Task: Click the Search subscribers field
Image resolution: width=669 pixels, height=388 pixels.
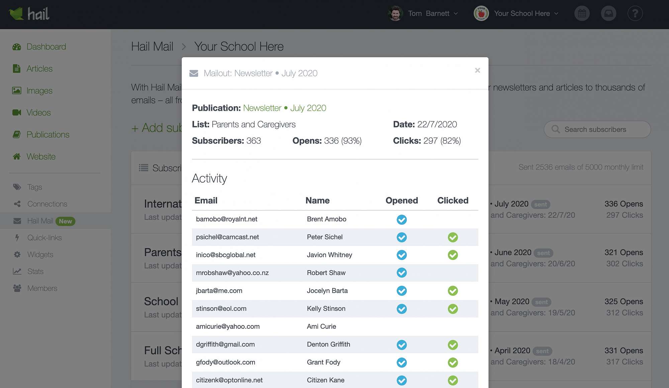Action: (597, 129)
